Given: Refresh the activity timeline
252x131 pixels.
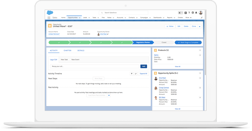Looking at the screenshot, I should pyautogui.click(x=135, y=74).
